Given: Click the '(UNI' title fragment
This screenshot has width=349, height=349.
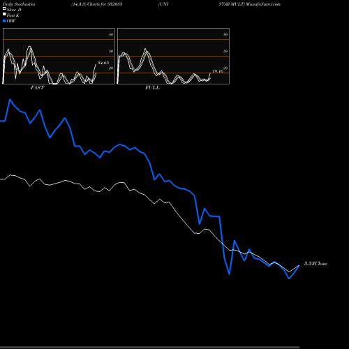Looking at the screenshot, I should pyautogui.click(x=163, y=4).
